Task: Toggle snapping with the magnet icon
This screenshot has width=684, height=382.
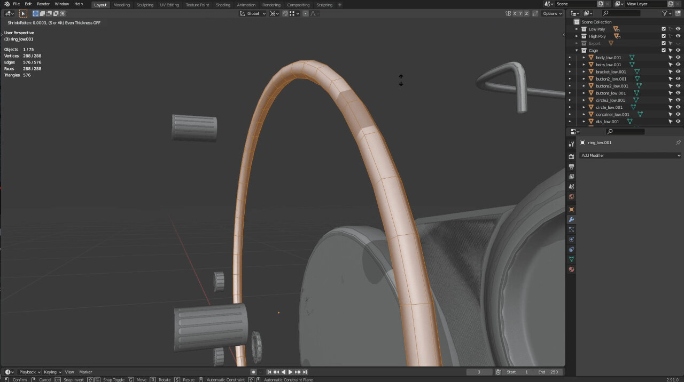Action: tap(273, 13)
